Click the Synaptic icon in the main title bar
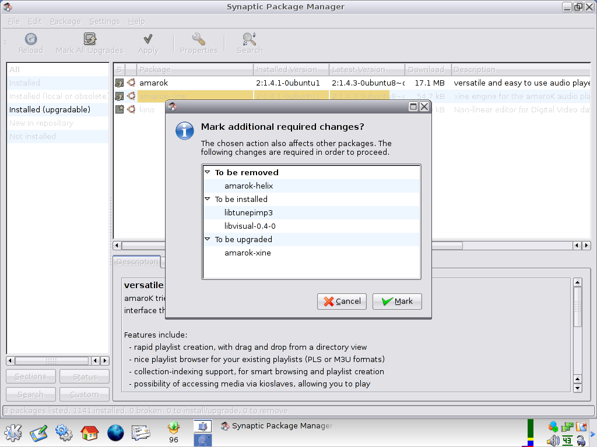The height and width of the screenshot is (447, 597). [8, 7]
